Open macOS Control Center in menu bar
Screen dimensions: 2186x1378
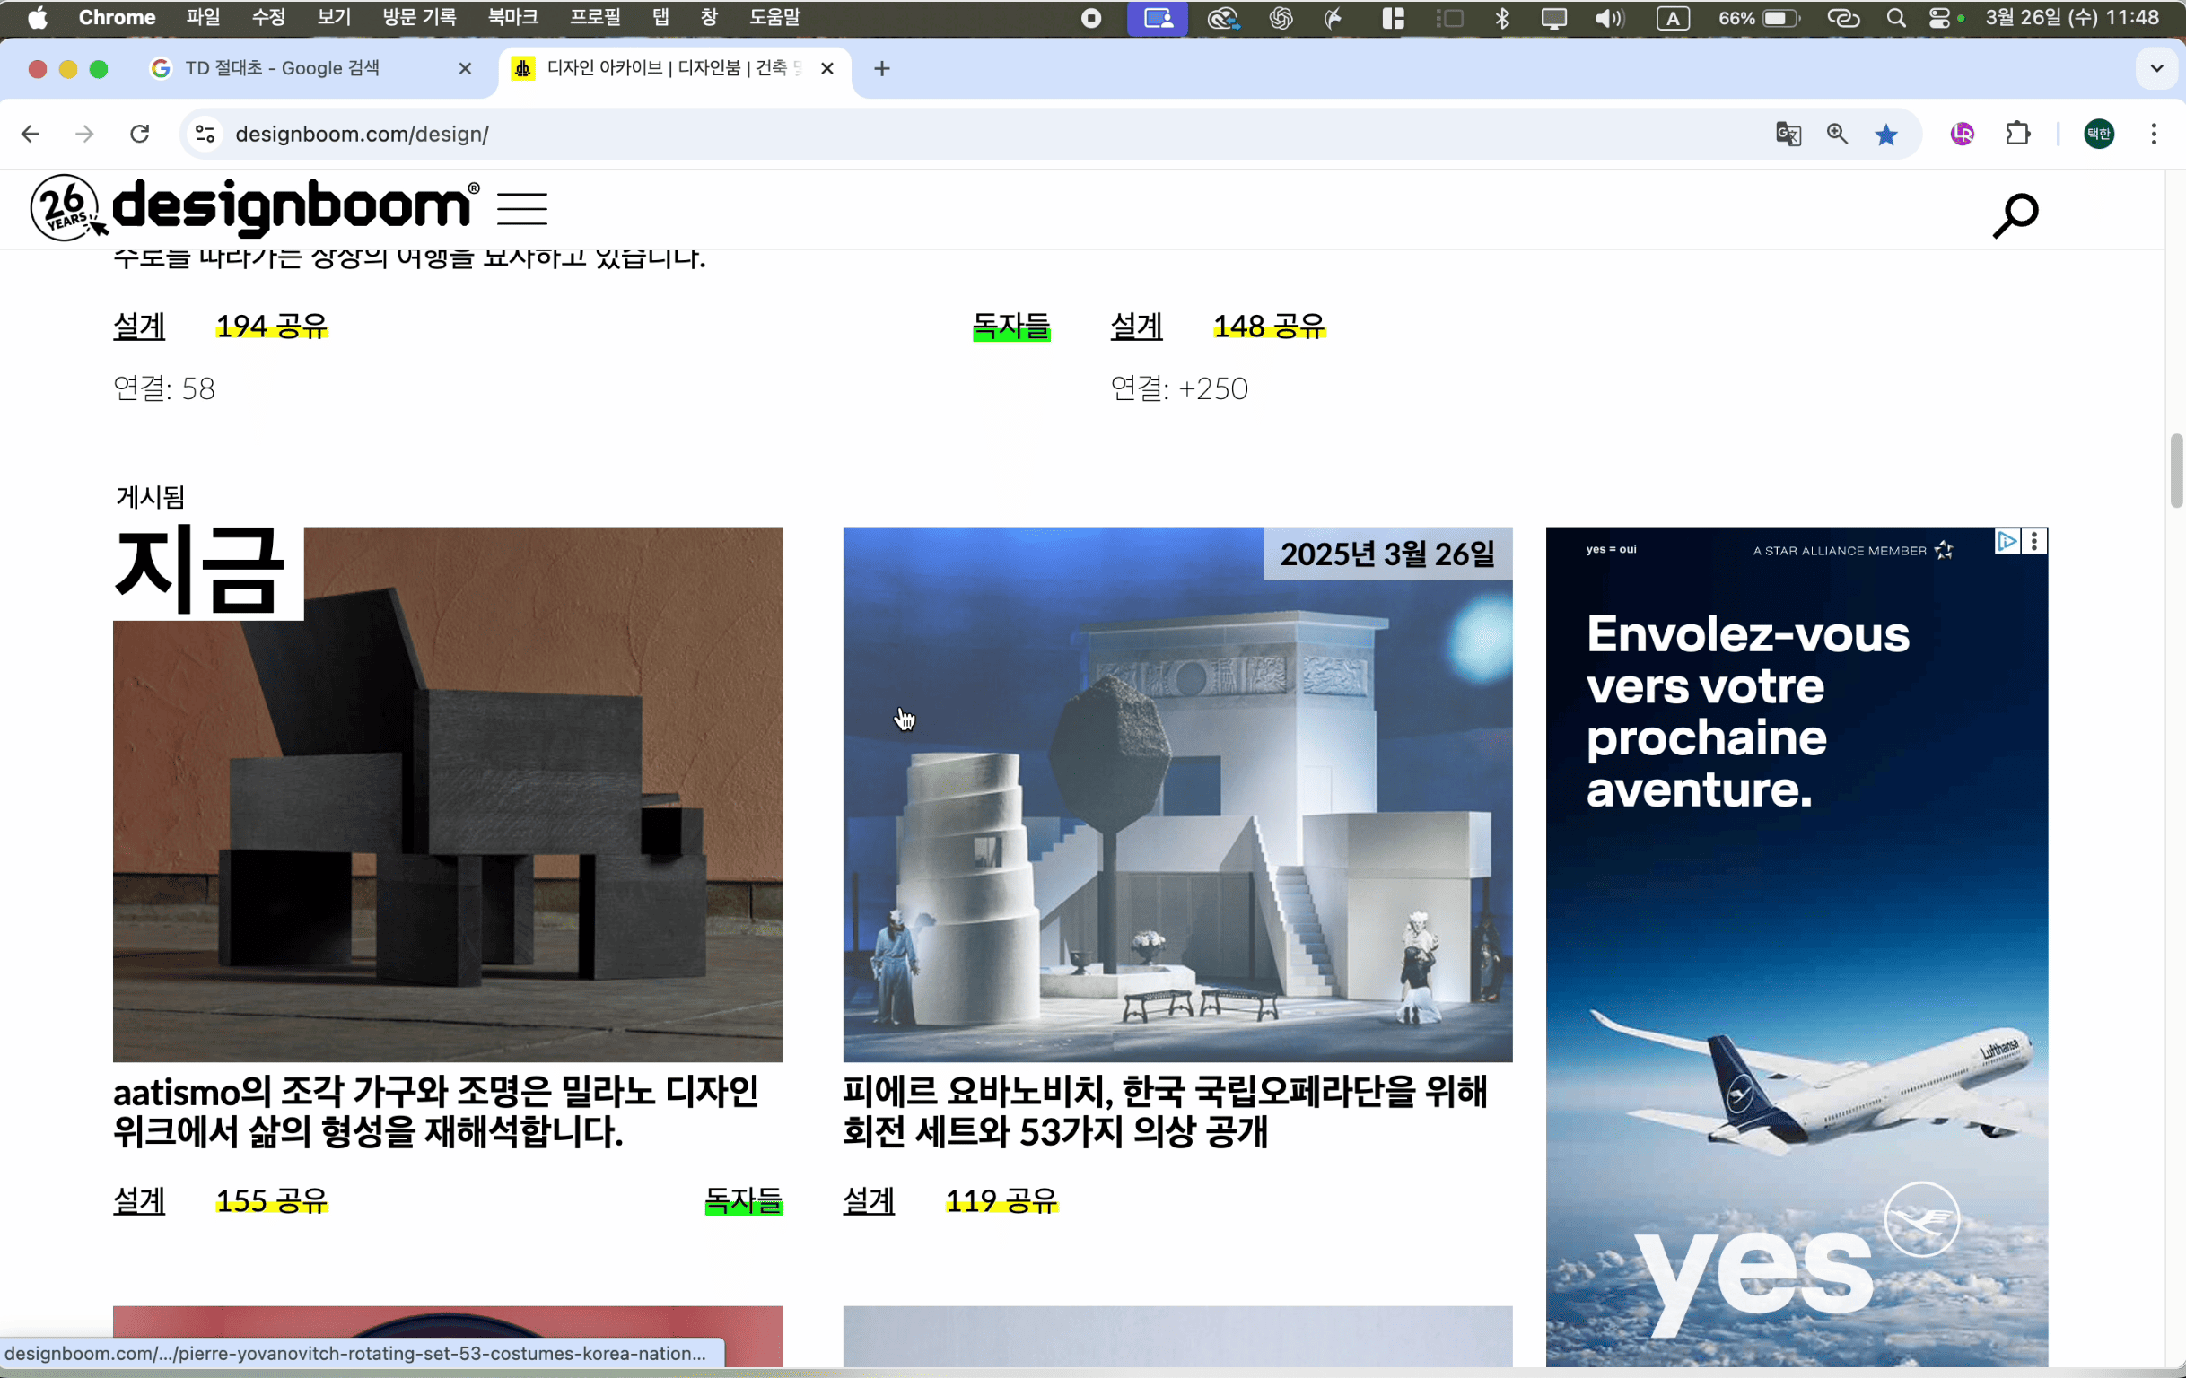(x=1938, y=18)
